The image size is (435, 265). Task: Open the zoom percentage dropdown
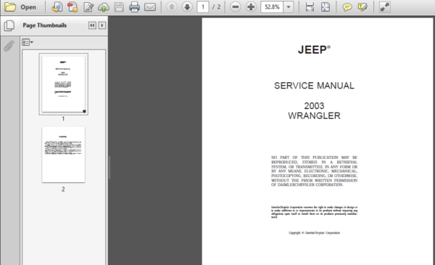[289, 7]
